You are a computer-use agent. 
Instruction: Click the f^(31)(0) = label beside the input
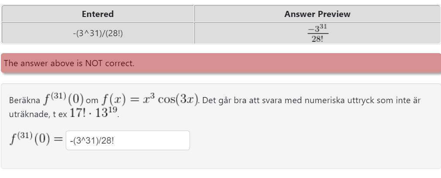click(x=36, y=140)
